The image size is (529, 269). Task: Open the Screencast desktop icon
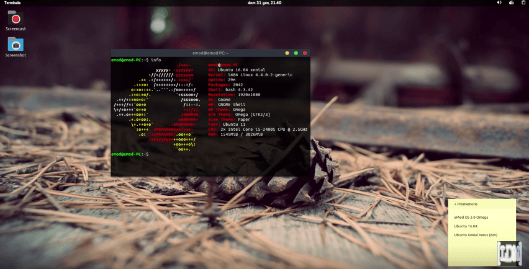tap(16, 20)
